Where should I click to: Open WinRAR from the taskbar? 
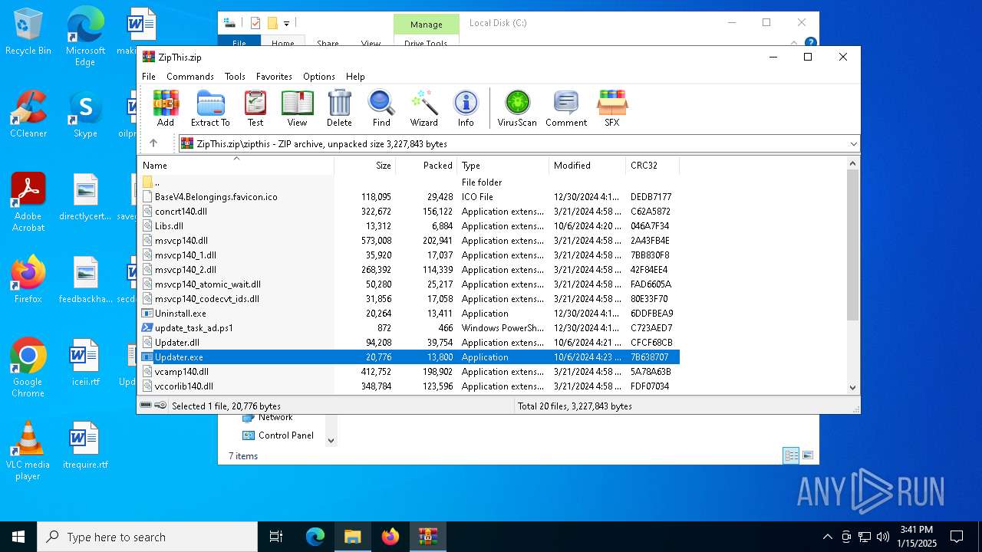tap(428, 537)
